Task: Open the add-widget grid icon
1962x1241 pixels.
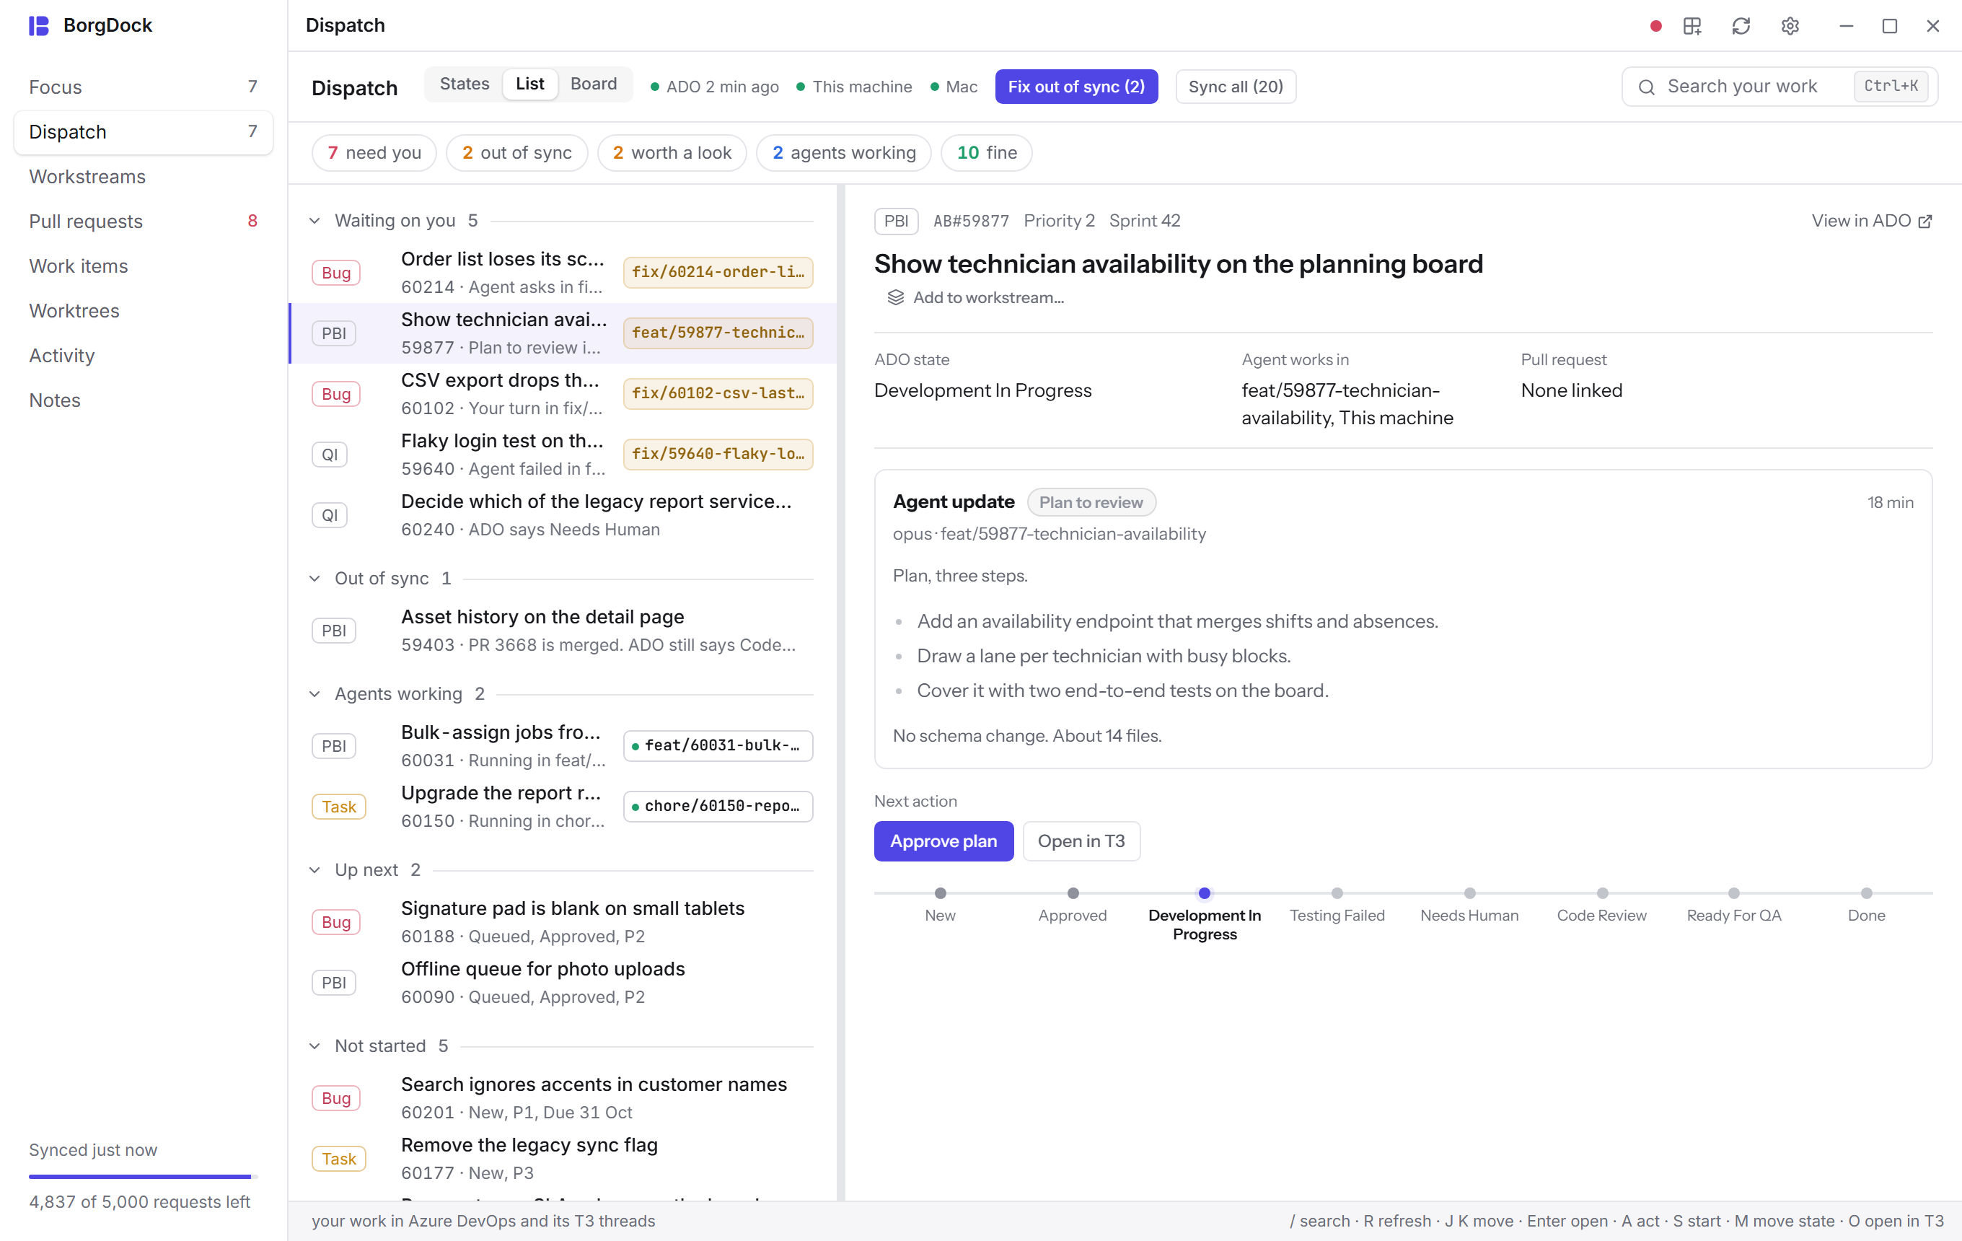Action: pos(1692,26)
